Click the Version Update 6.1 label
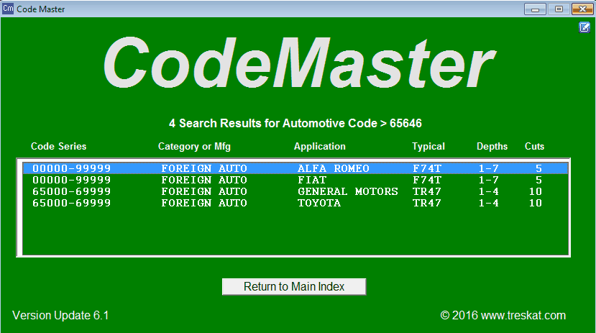This screenshot has height=333, width=596. 60,315
